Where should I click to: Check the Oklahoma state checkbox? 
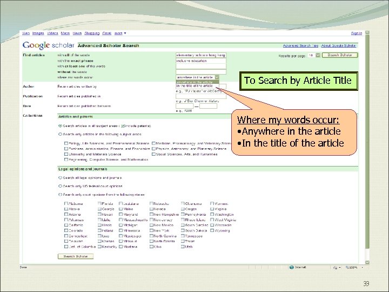[183, 204]
